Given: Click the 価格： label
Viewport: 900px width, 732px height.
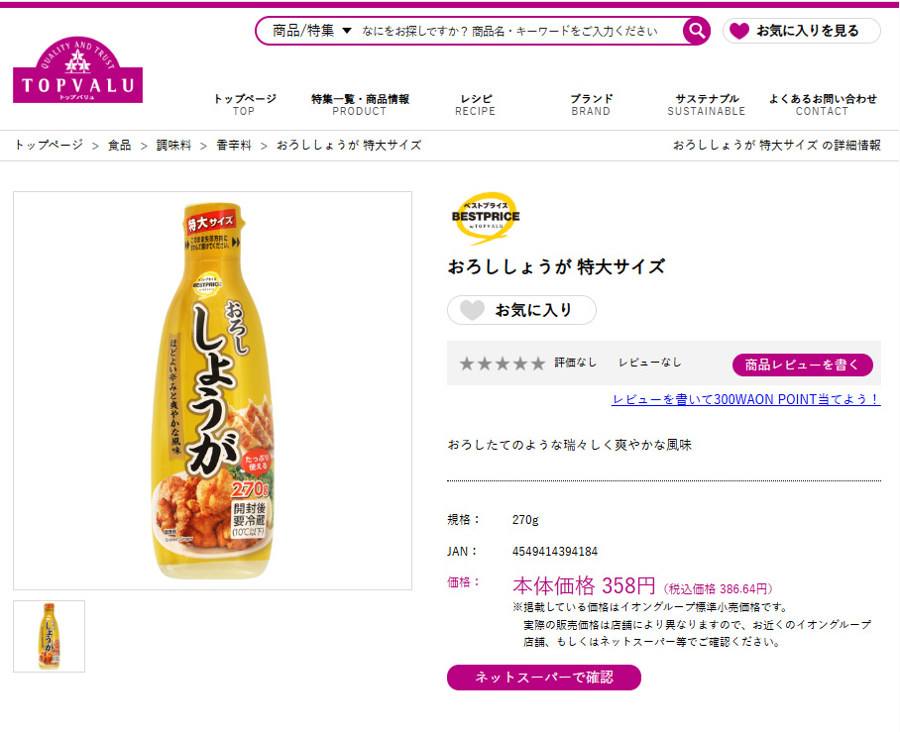Looking at the screenshot, I should (x=464, y=582).
